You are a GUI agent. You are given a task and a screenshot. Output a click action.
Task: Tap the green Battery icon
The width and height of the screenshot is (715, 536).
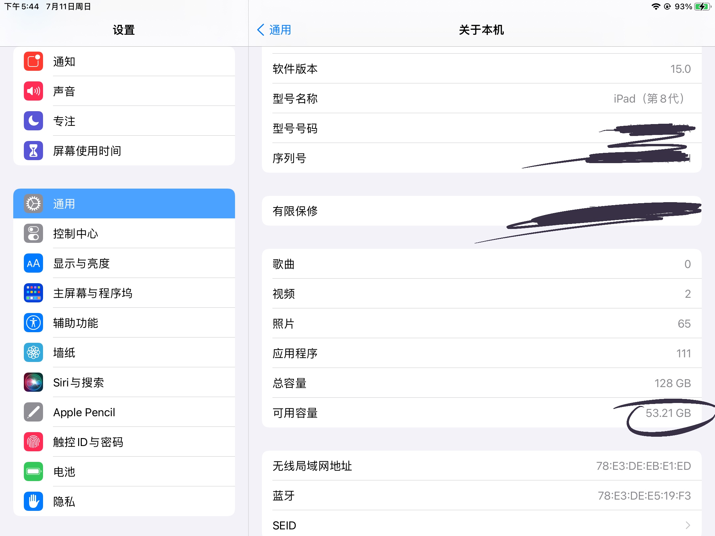coord(33,472)
